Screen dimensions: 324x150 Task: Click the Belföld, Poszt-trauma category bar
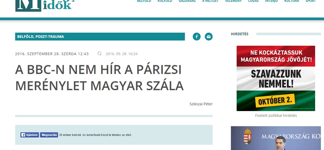pos(100,36)
